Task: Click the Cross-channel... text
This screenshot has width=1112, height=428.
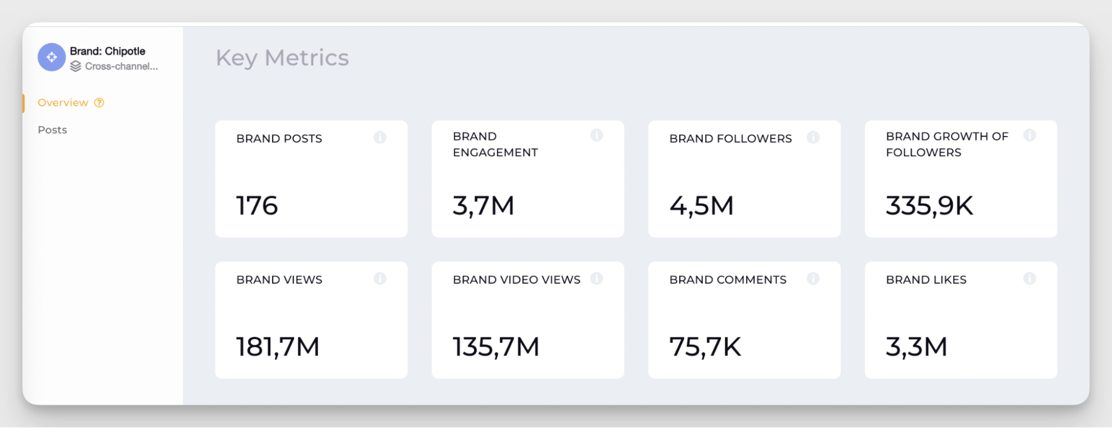Action: tap(121, 67)
